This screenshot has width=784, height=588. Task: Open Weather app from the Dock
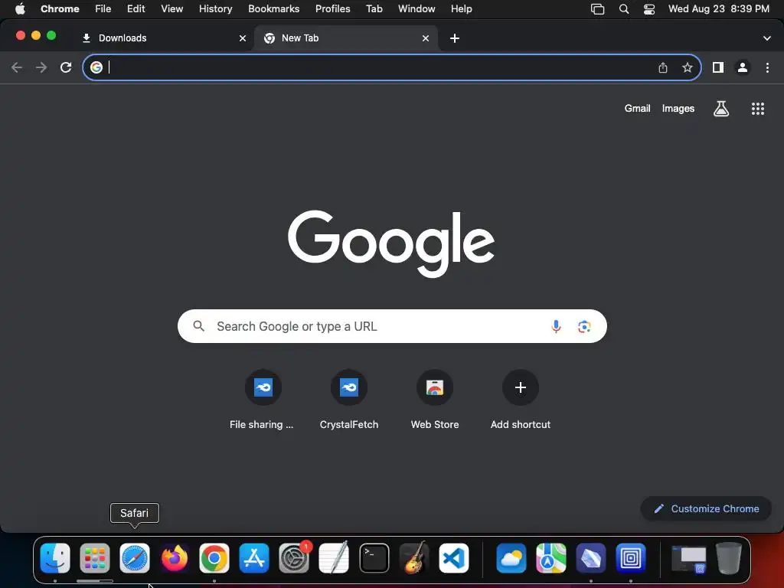pyautogui.click(x=511, y=558)
